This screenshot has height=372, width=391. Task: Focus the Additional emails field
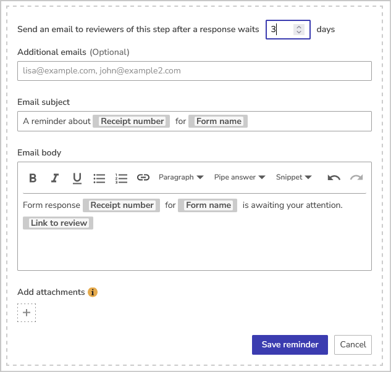(x=195, y=71)
